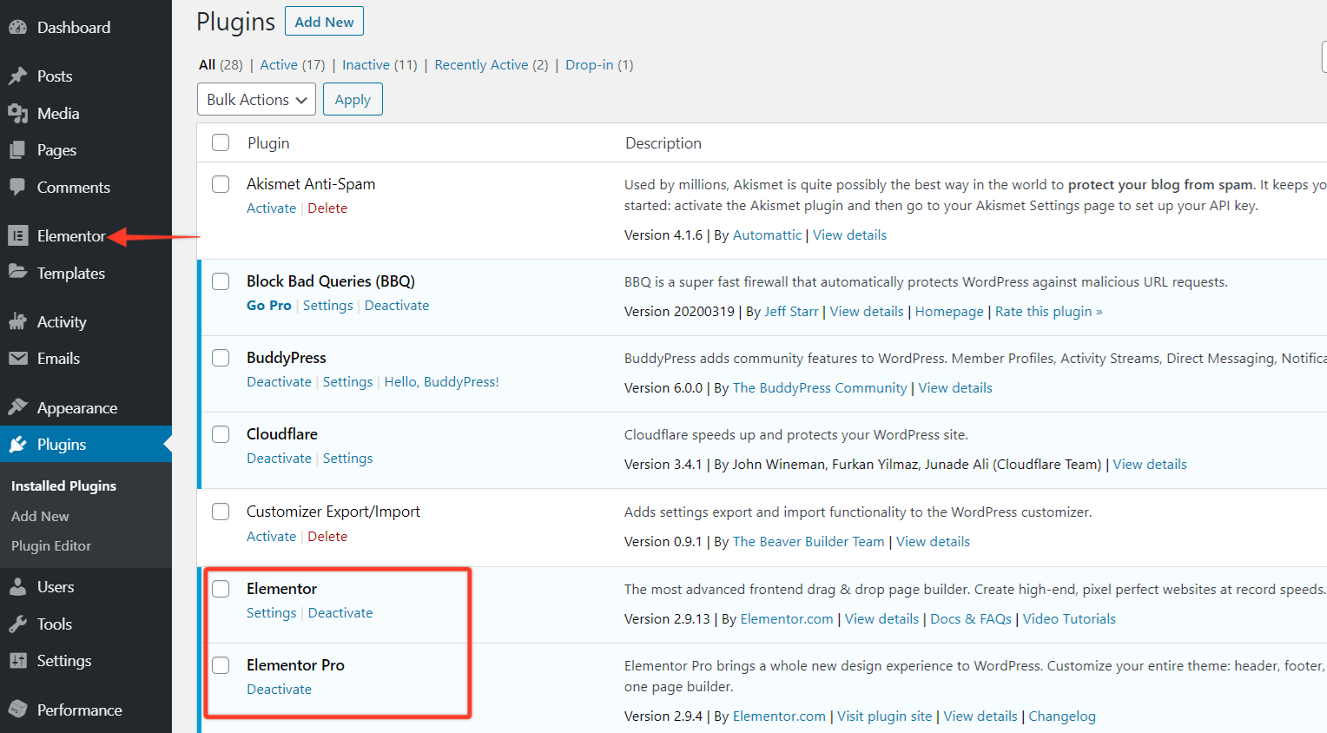
Task: Click the Add New button beside Plugins title
Action: coord(324,22)
